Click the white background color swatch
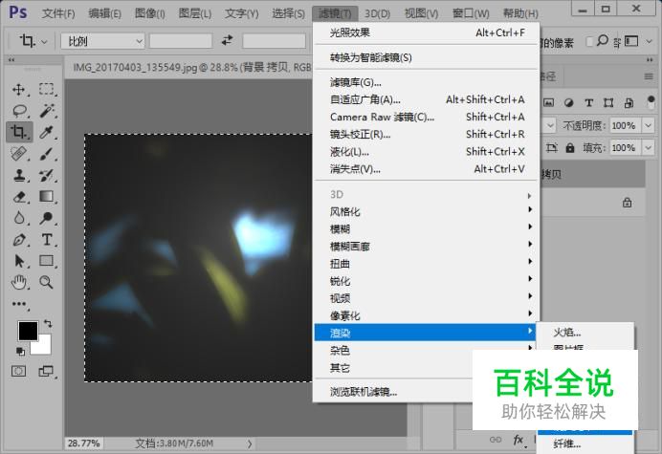 point(45,346)
